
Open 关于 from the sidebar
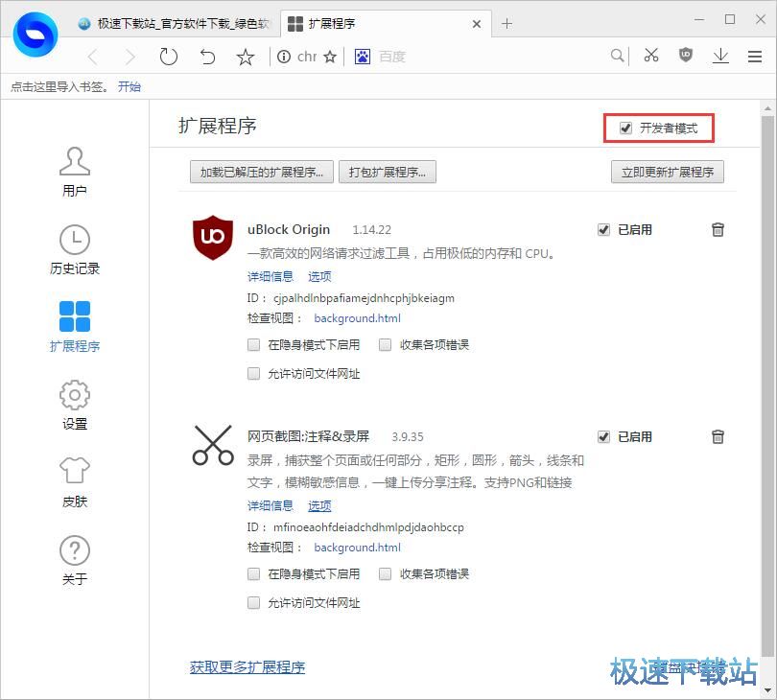pos(75,560)
